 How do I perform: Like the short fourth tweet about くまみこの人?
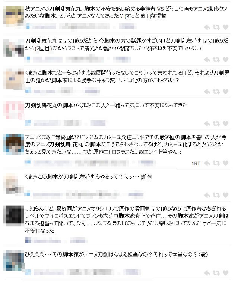click(x=225, y=124)
